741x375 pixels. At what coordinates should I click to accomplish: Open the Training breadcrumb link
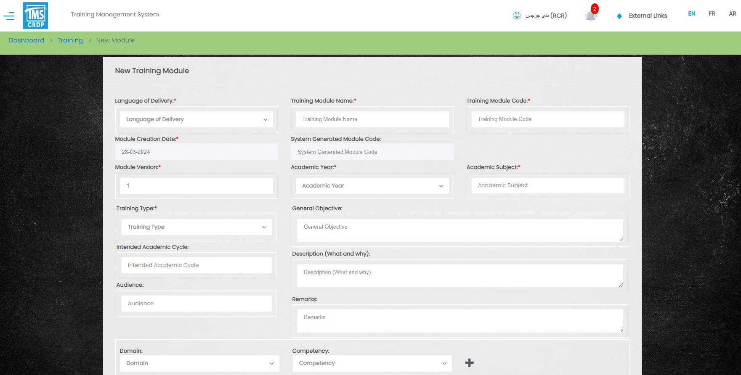(x=70, y=40)
